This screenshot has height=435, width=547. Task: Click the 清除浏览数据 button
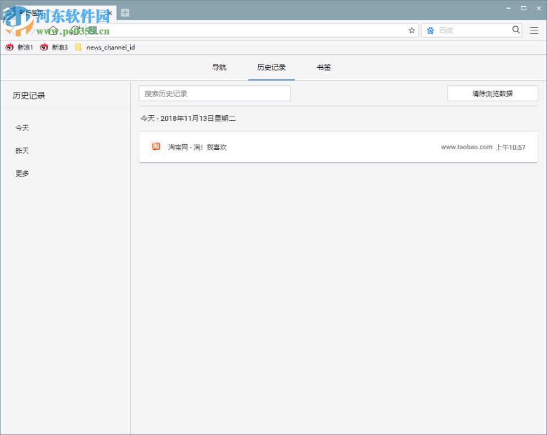(x=492, y=93)
